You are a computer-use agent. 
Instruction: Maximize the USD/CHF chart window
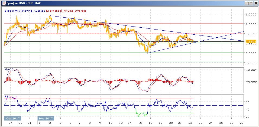click(x=251, y=3)
